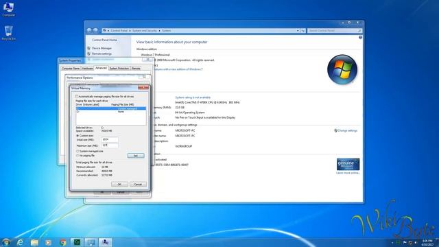Click into the Initial size field
The width and height of the screenshot is (439, 247).
pos(110,139)
